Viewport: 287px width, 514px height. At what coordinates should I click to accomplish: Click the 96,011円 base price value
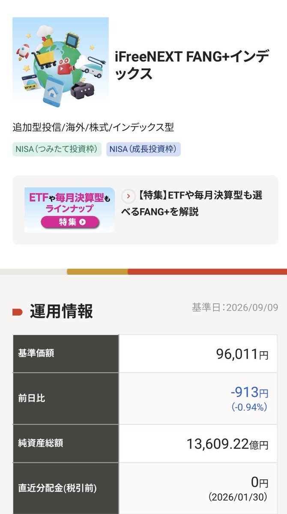[x=242, y=354]
